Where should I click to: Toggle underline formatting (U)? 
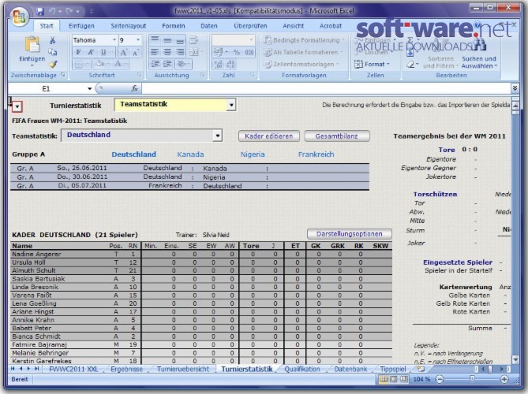coord(103,52)
